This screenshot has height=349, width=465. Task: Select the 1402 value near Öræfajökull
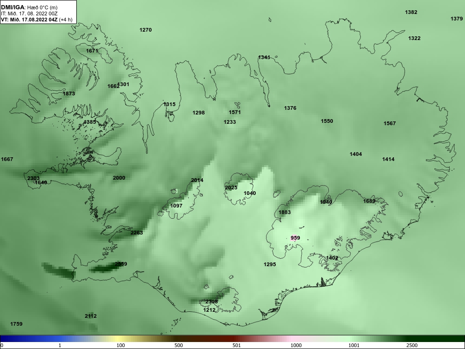click(x=332, y=258)
